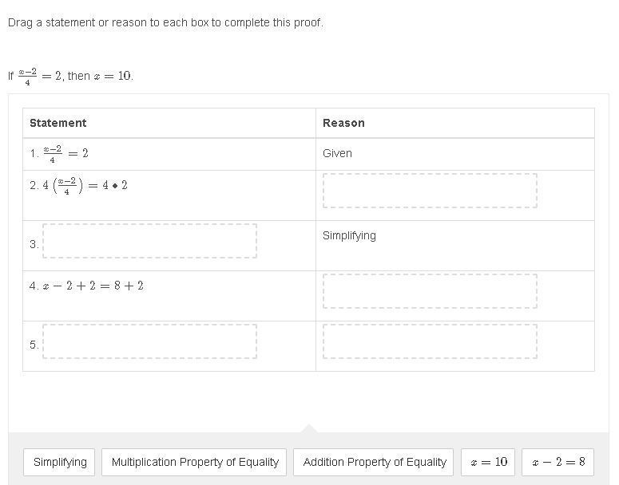The width and height of the screenshot is (619, 485).
Task: Click the 'Drag a statement or reason' instruction text
Action: (x=165, y=22)
